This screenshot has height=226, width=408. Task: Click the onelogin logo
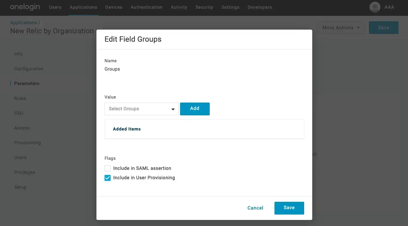(x=25, y=7)
